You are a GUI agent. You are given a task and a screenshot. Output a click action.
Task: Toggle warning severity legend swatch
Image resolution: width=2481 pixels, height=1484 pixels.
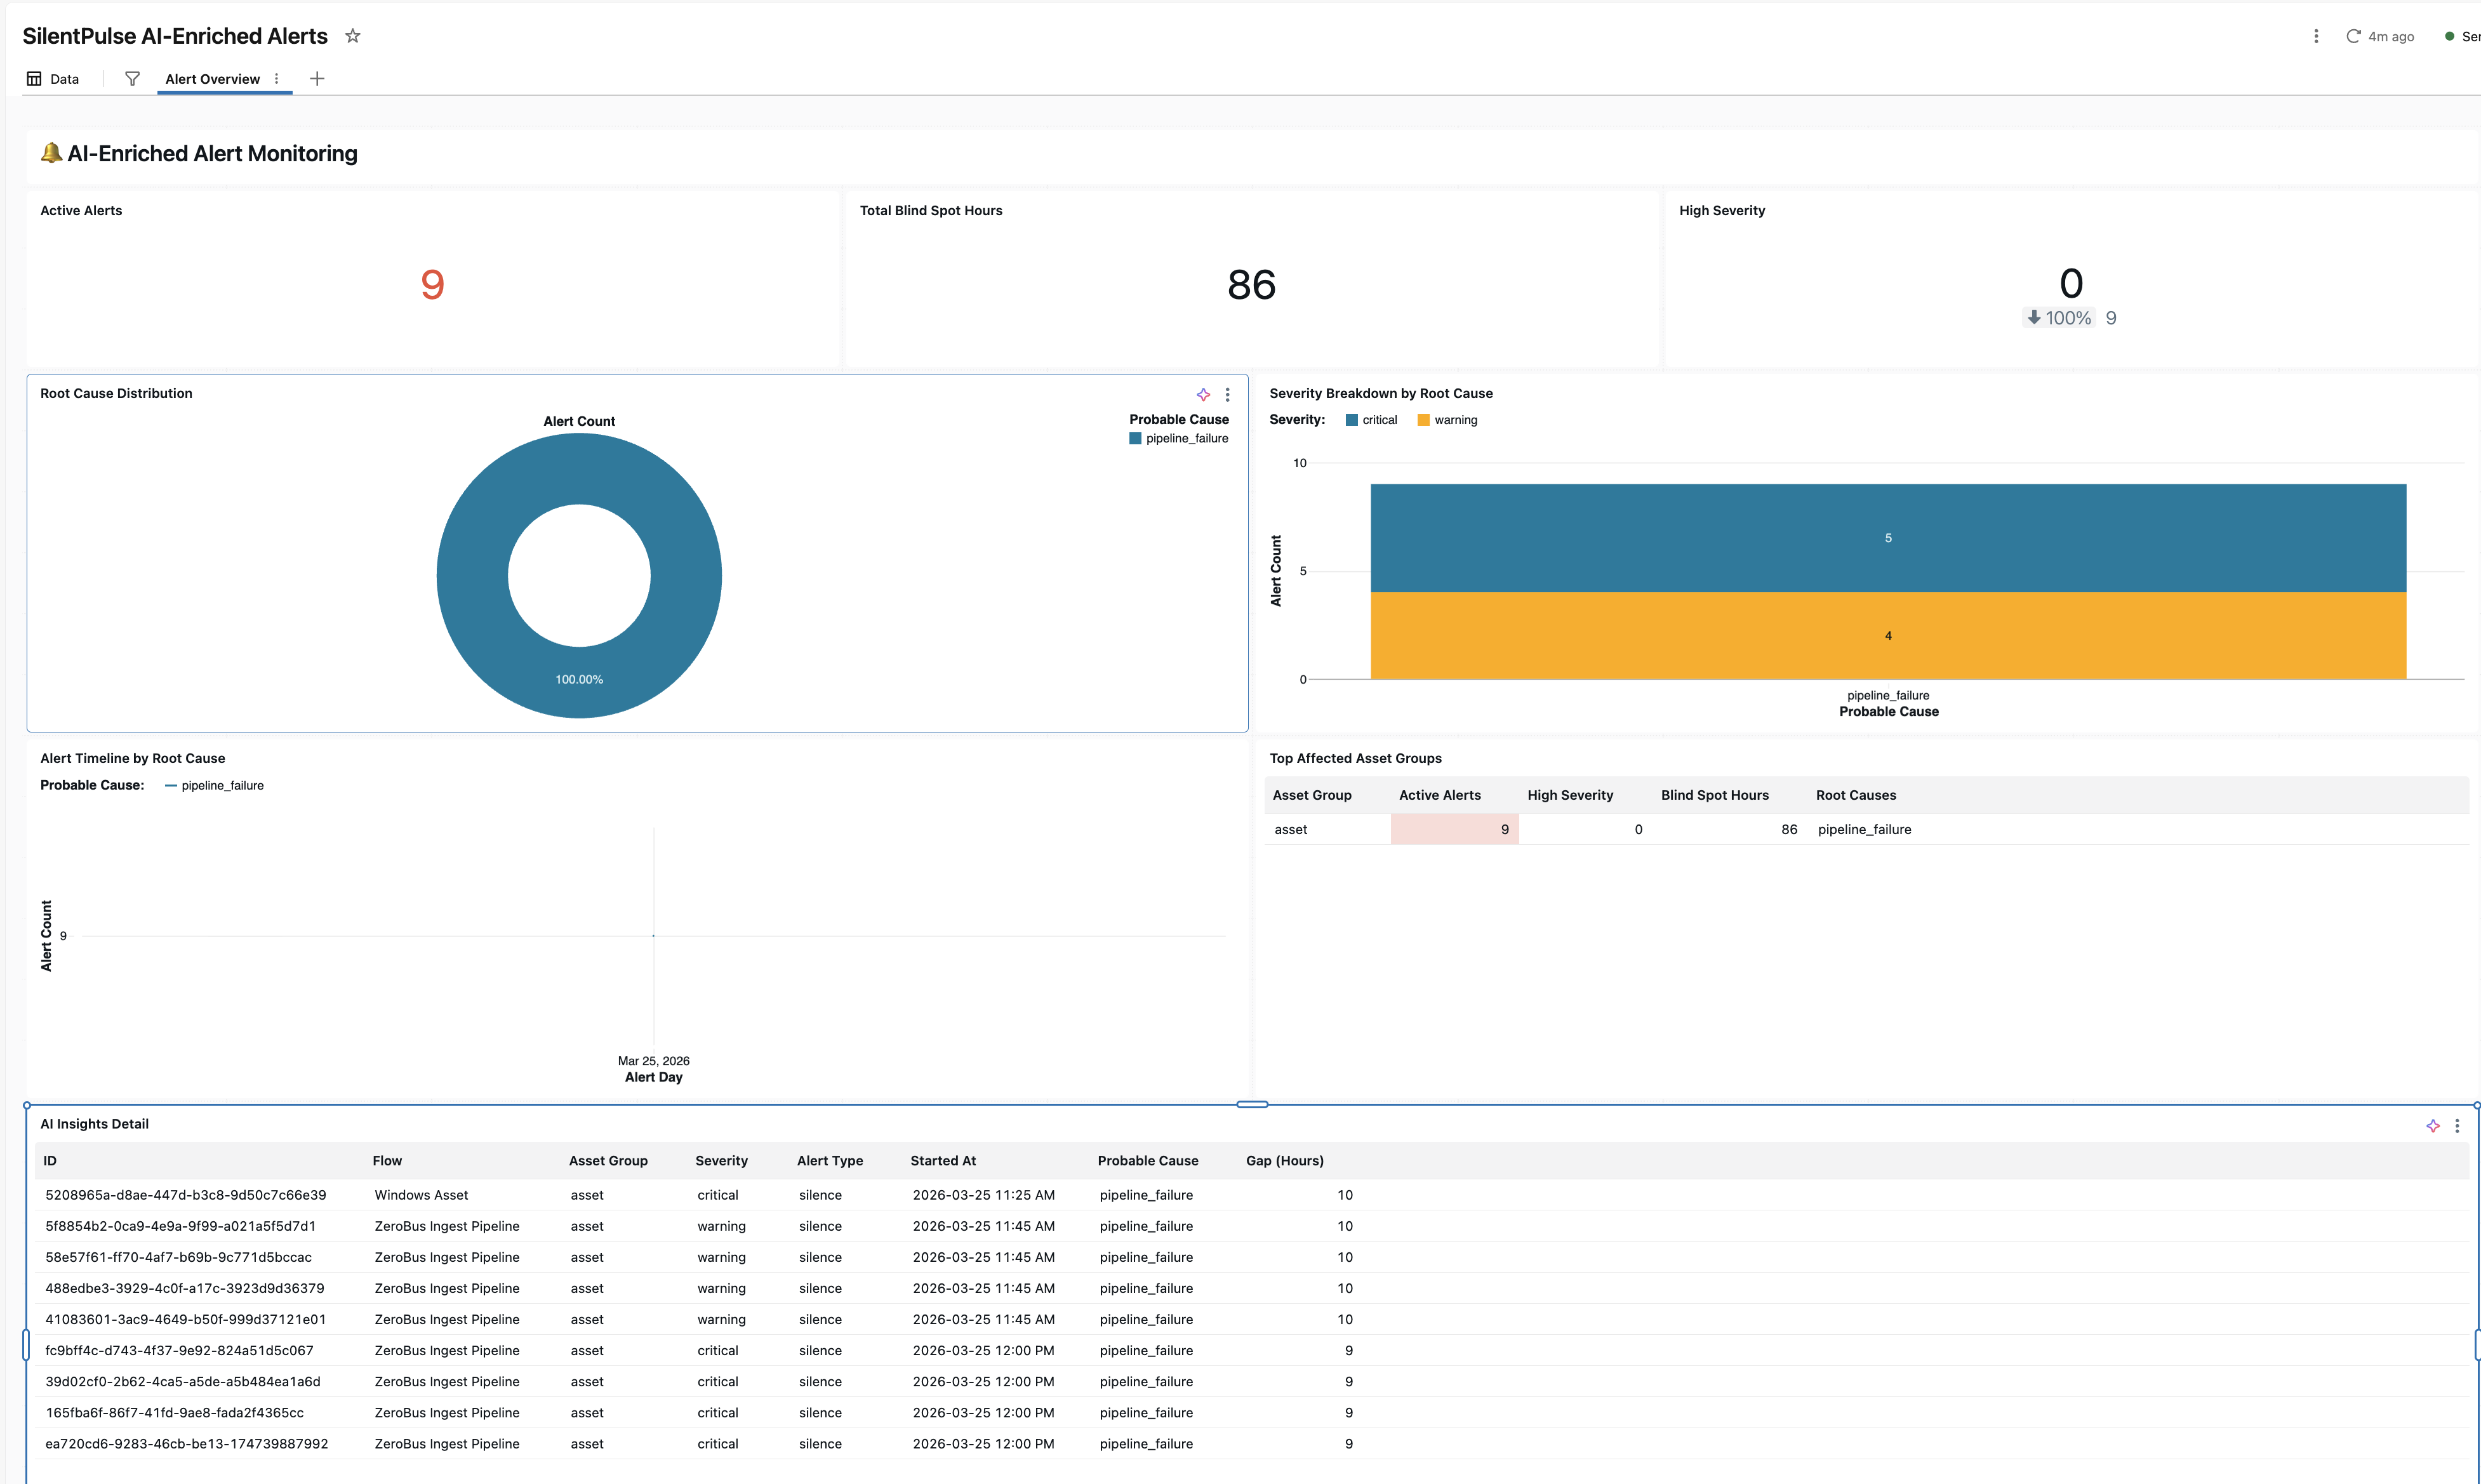(x=1423, y=420)
